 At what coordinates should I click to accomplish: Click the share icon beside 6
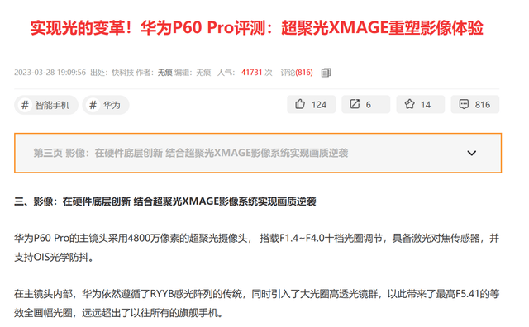point(355,104)
